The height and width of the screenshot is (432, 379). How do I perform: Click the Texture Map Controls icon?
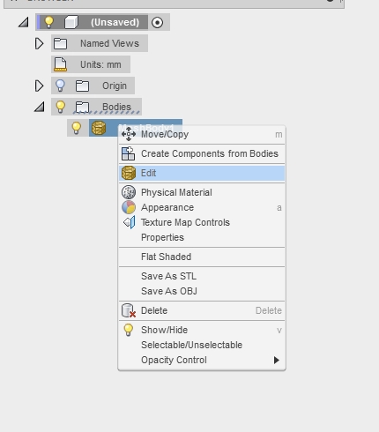point(130,222)
